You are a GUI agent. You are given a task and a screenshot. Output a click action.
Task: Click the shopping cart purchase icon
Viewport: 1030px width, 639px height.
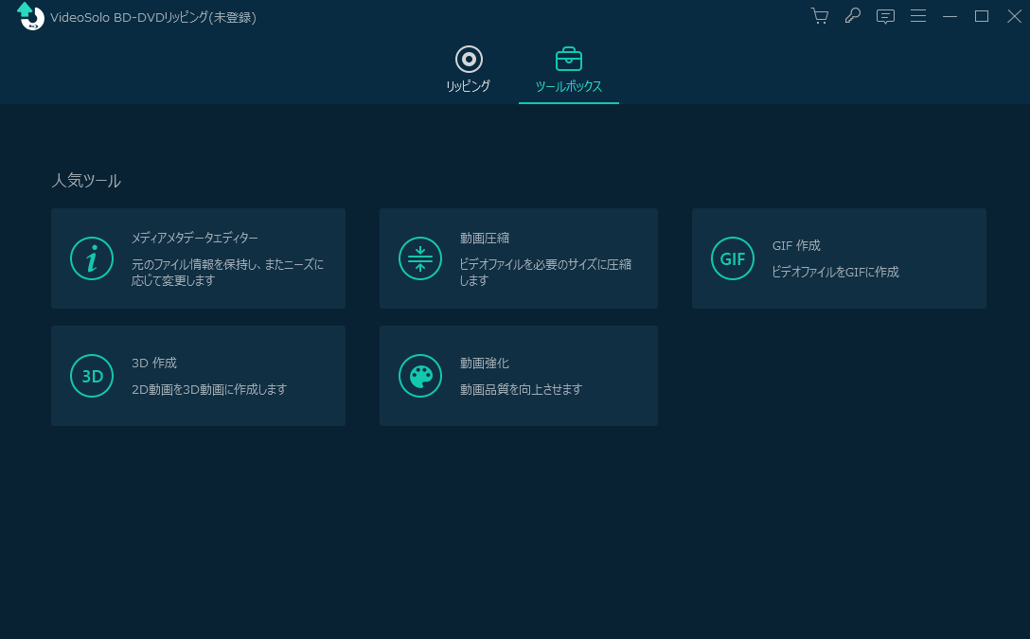click(820, 16)
